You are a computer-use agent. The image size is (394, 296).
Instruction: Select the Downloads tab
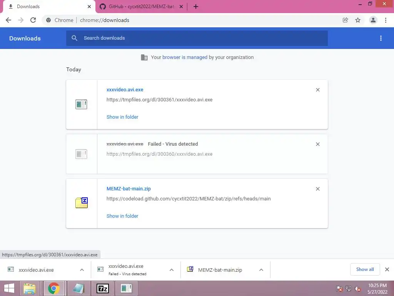click(48, 7)
